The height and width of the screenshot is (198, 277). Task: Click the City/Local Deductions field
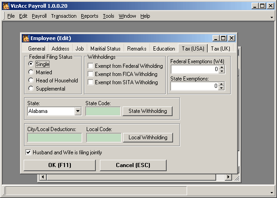coord(54,137)
